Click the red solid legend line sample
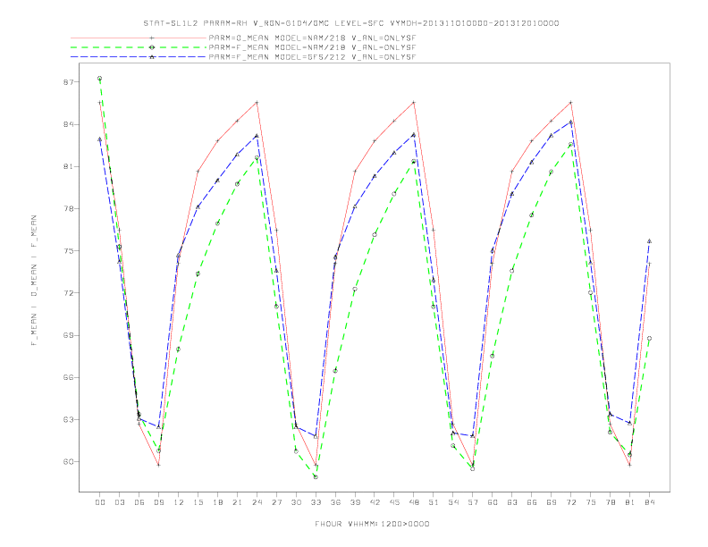The height and width of the screenshot is (547, 708). pyautogui.click(x=139, y=38)
